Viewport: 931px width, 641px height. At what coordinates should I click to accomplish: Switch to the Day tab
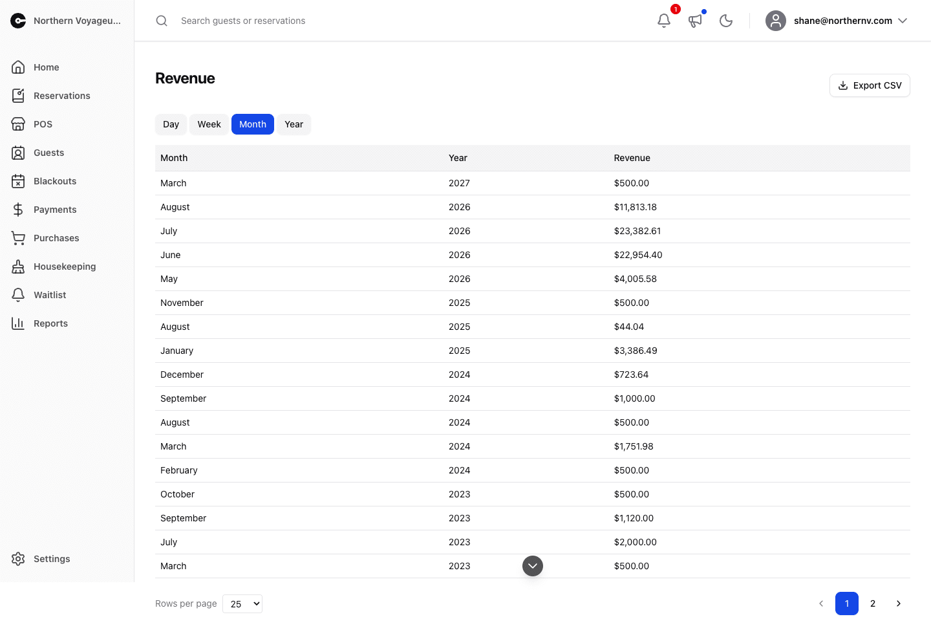click(171, 124)
